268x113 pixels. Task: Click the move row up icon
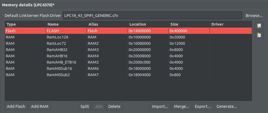pyautogui.click(x=259, y=26)
